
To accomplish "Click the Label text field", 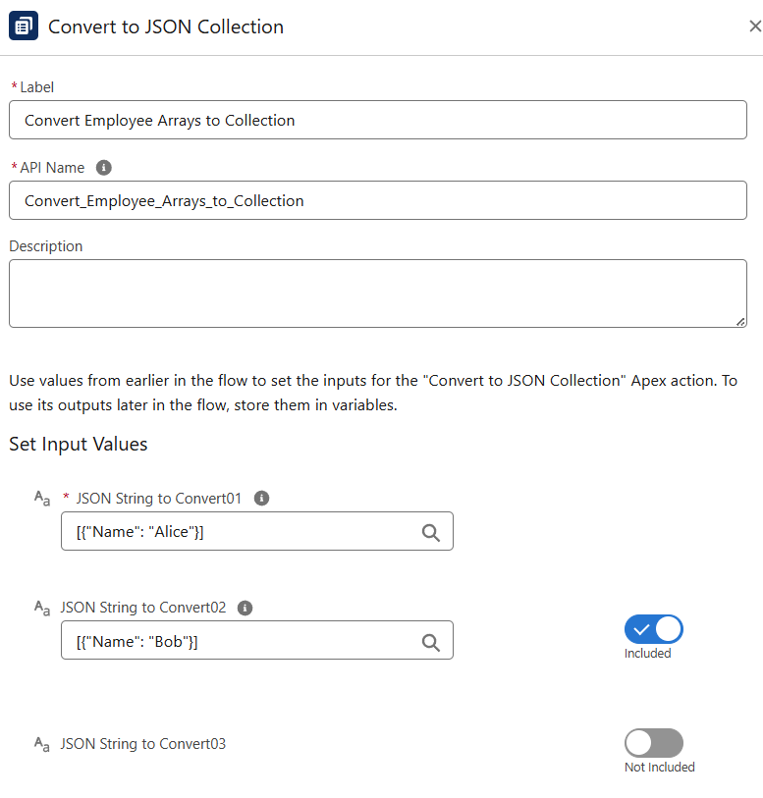I will click(377, 121).
